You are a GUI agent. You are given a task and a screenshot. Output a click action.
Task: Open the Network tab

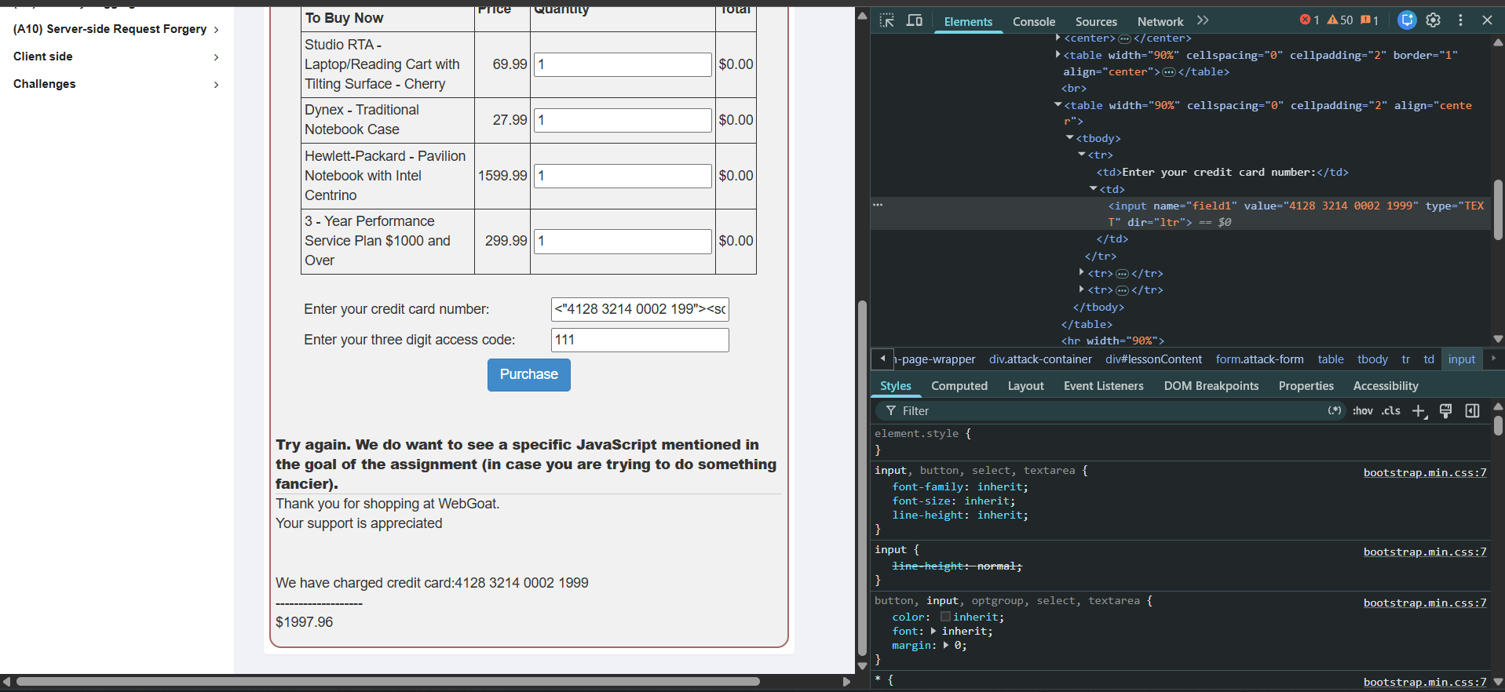(x=1160, y=22)
